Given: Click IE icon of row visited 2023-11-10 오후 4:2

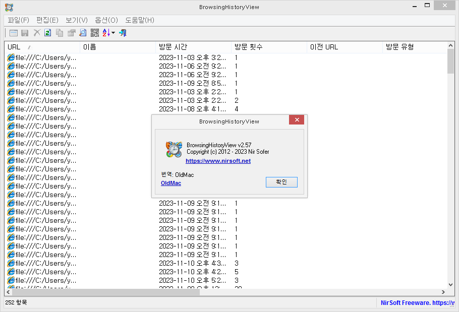Looking at the screenshot, I should [x=11, y=272].
